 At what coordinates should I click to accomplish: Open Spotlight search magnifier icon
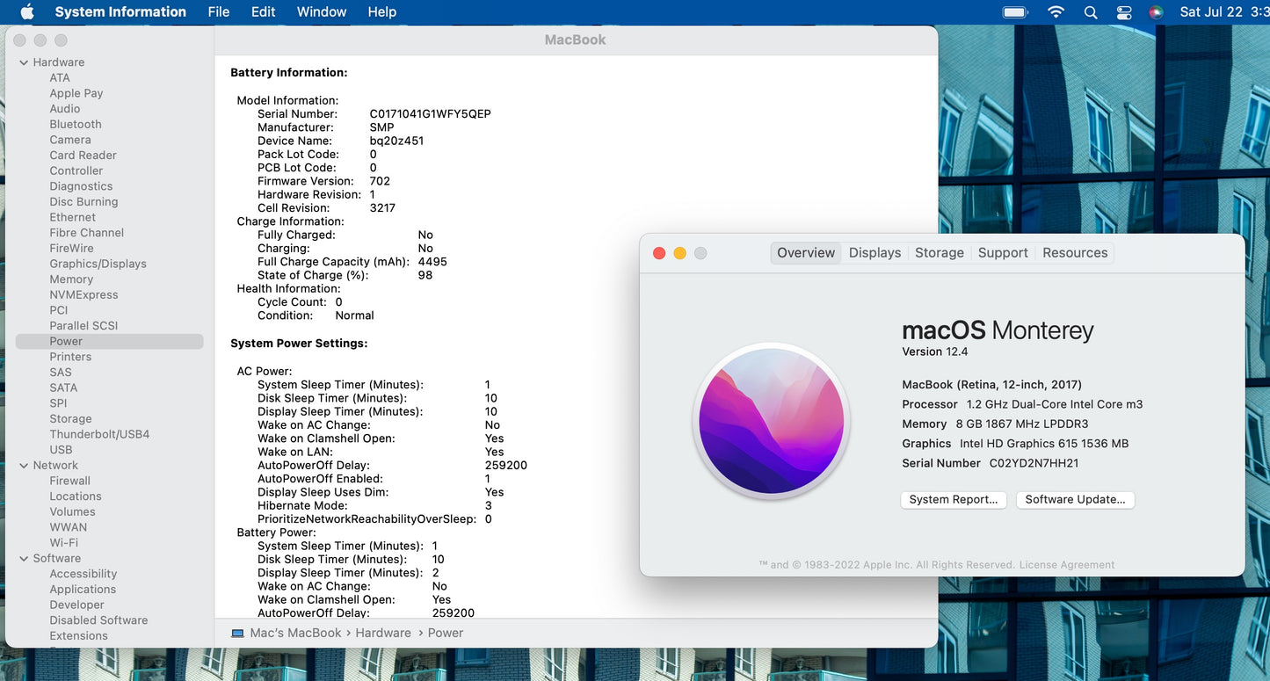click(x=1091, y=11)
